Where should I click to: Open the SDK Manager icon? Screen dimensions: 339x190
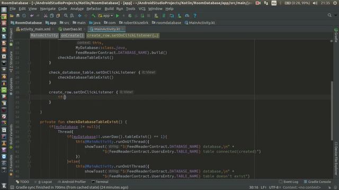[x=180, y=16]
